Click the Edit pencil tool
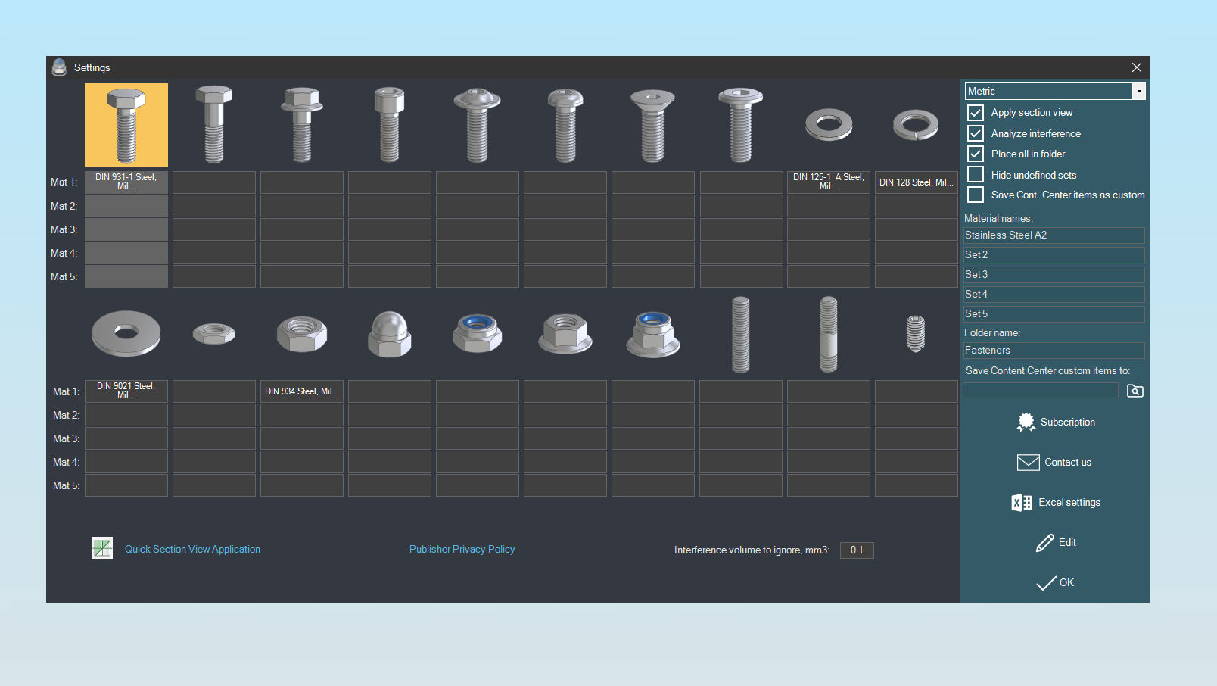This screenshot has height=686, width=1217. (x=1055, y=542)
